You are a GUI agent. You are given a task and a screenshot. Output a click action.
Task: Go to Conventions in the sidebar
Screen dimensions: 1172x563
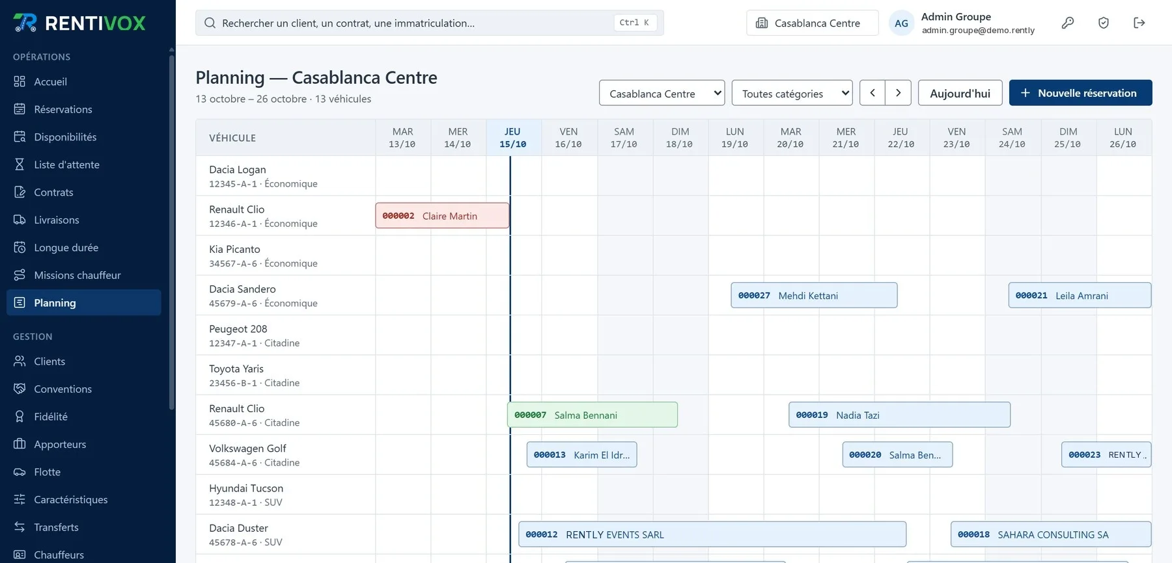tap(84, 389)
